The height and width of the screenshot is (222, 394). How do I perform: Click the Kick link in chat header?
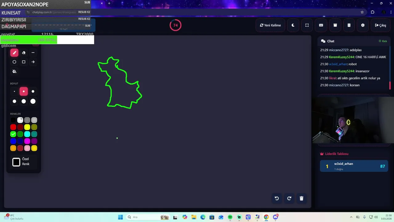[x=383, y=41]
